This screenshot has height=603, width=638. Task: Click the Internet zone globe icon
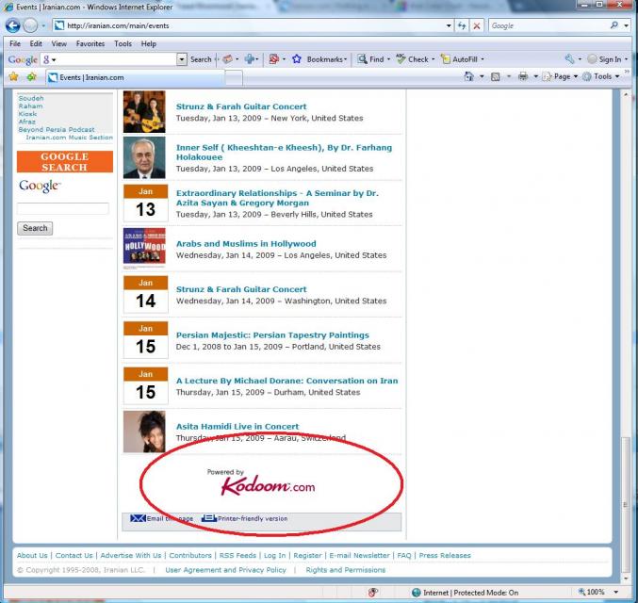tap(416, 593)
